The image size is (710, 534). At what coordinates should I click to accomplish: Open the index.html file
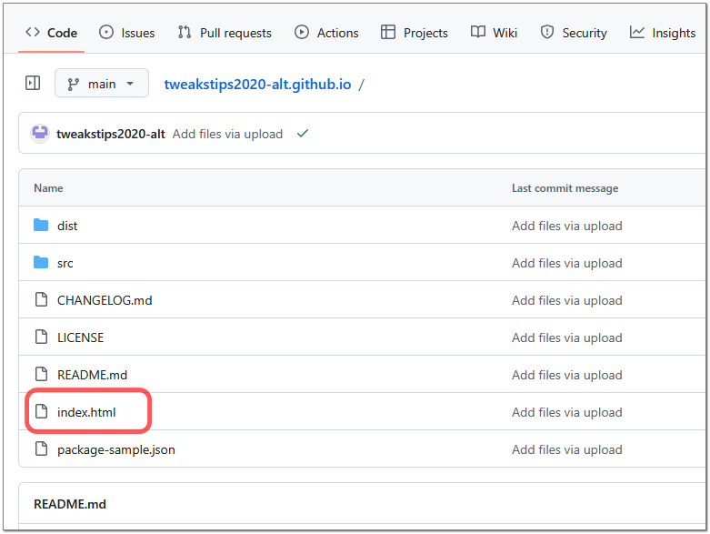pyautogui.click(x=86, y=412)
